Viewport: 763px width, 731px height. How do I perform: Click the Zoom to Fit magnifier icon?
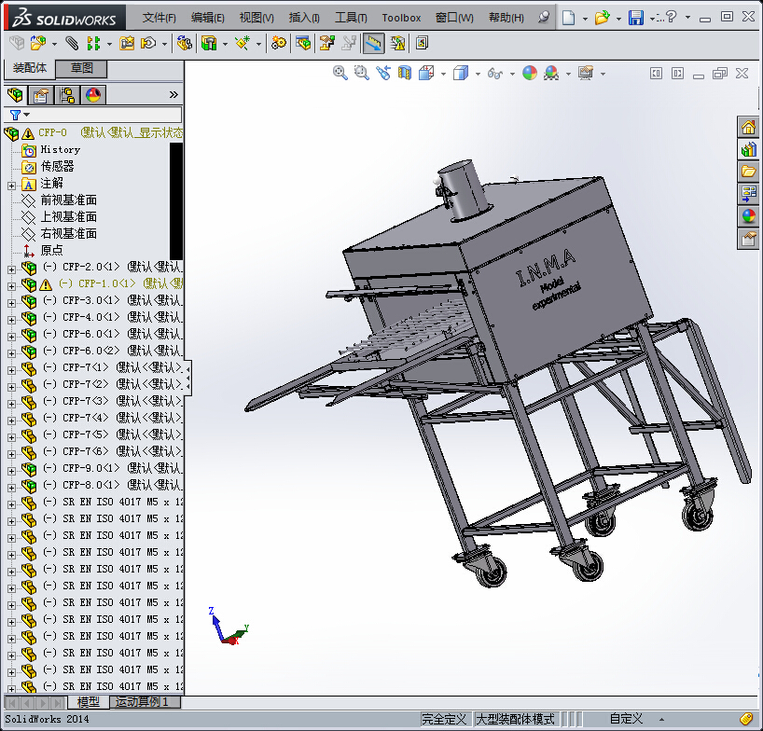click(340, 73)
